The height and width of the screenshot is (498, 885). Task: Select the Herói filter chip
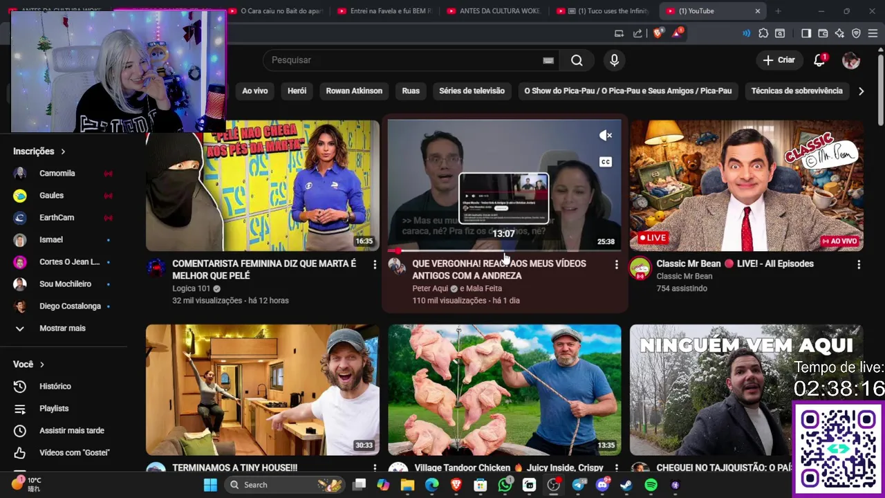(x=297, y=91)
